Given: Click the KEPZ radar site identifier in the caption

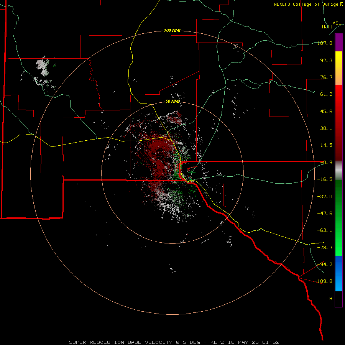Looking at the screenshot, I should [218, 342].
